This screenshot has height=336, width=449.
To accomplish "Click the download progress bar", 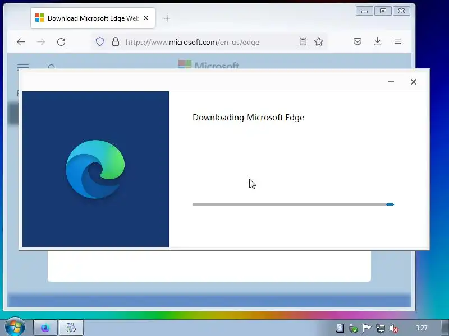I will [293, 204].
